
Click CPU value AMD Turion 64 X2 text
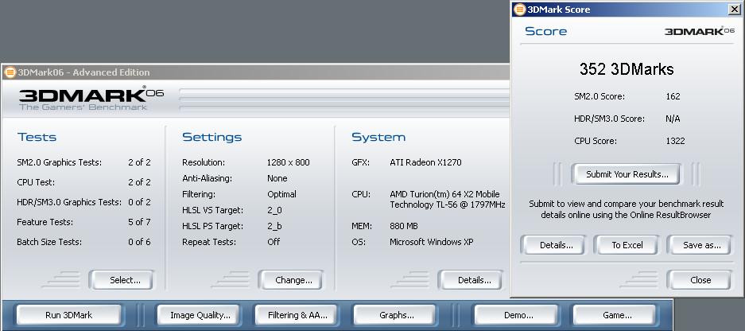tap(447, 200)
